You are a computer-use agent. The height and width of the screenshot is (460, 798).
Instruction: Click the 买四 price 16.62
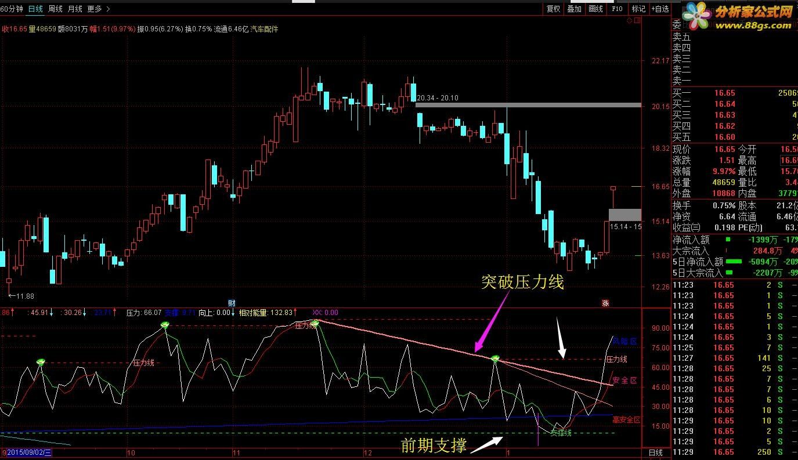pos(724,126)
